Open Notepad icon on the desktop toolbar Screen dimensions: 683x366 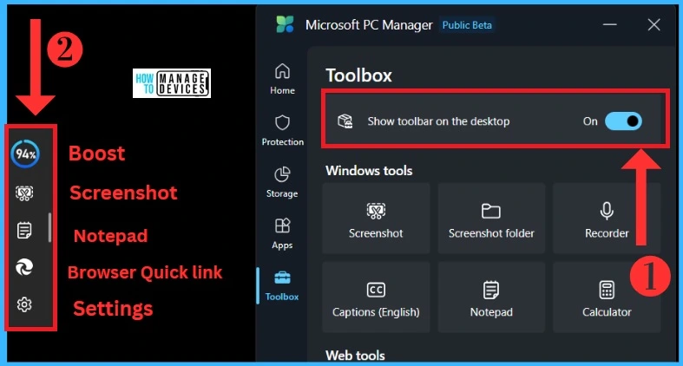tap(24, 230)
